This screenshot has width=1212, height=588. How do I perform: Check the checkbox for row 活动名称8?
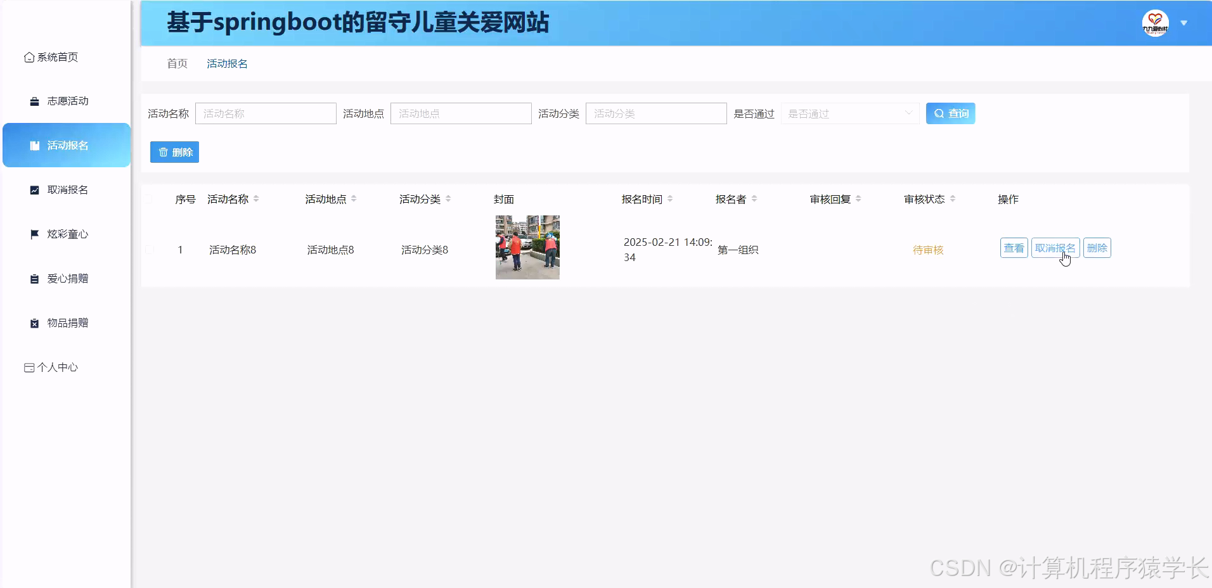pyautogui.click(x=149, y=249)
